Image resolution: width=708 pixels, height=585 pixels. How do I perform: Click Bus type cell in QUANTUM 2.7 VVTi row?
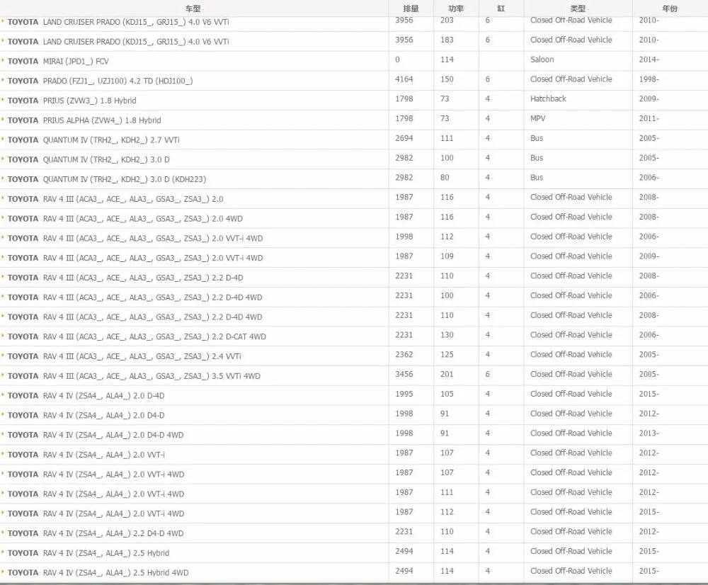tap(537, 138)
